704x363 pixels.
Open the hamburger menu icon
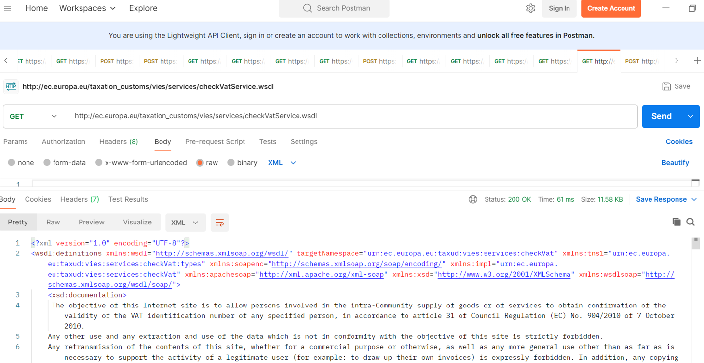tap(8, 8)
